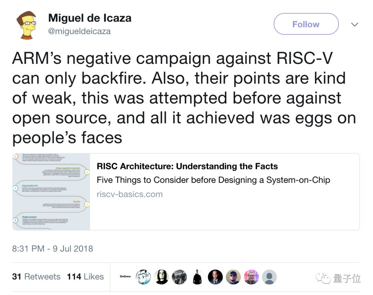The height and width of the screenshot is (295, 373).
Task: View the 31 Retweets list
Action: 36,277
